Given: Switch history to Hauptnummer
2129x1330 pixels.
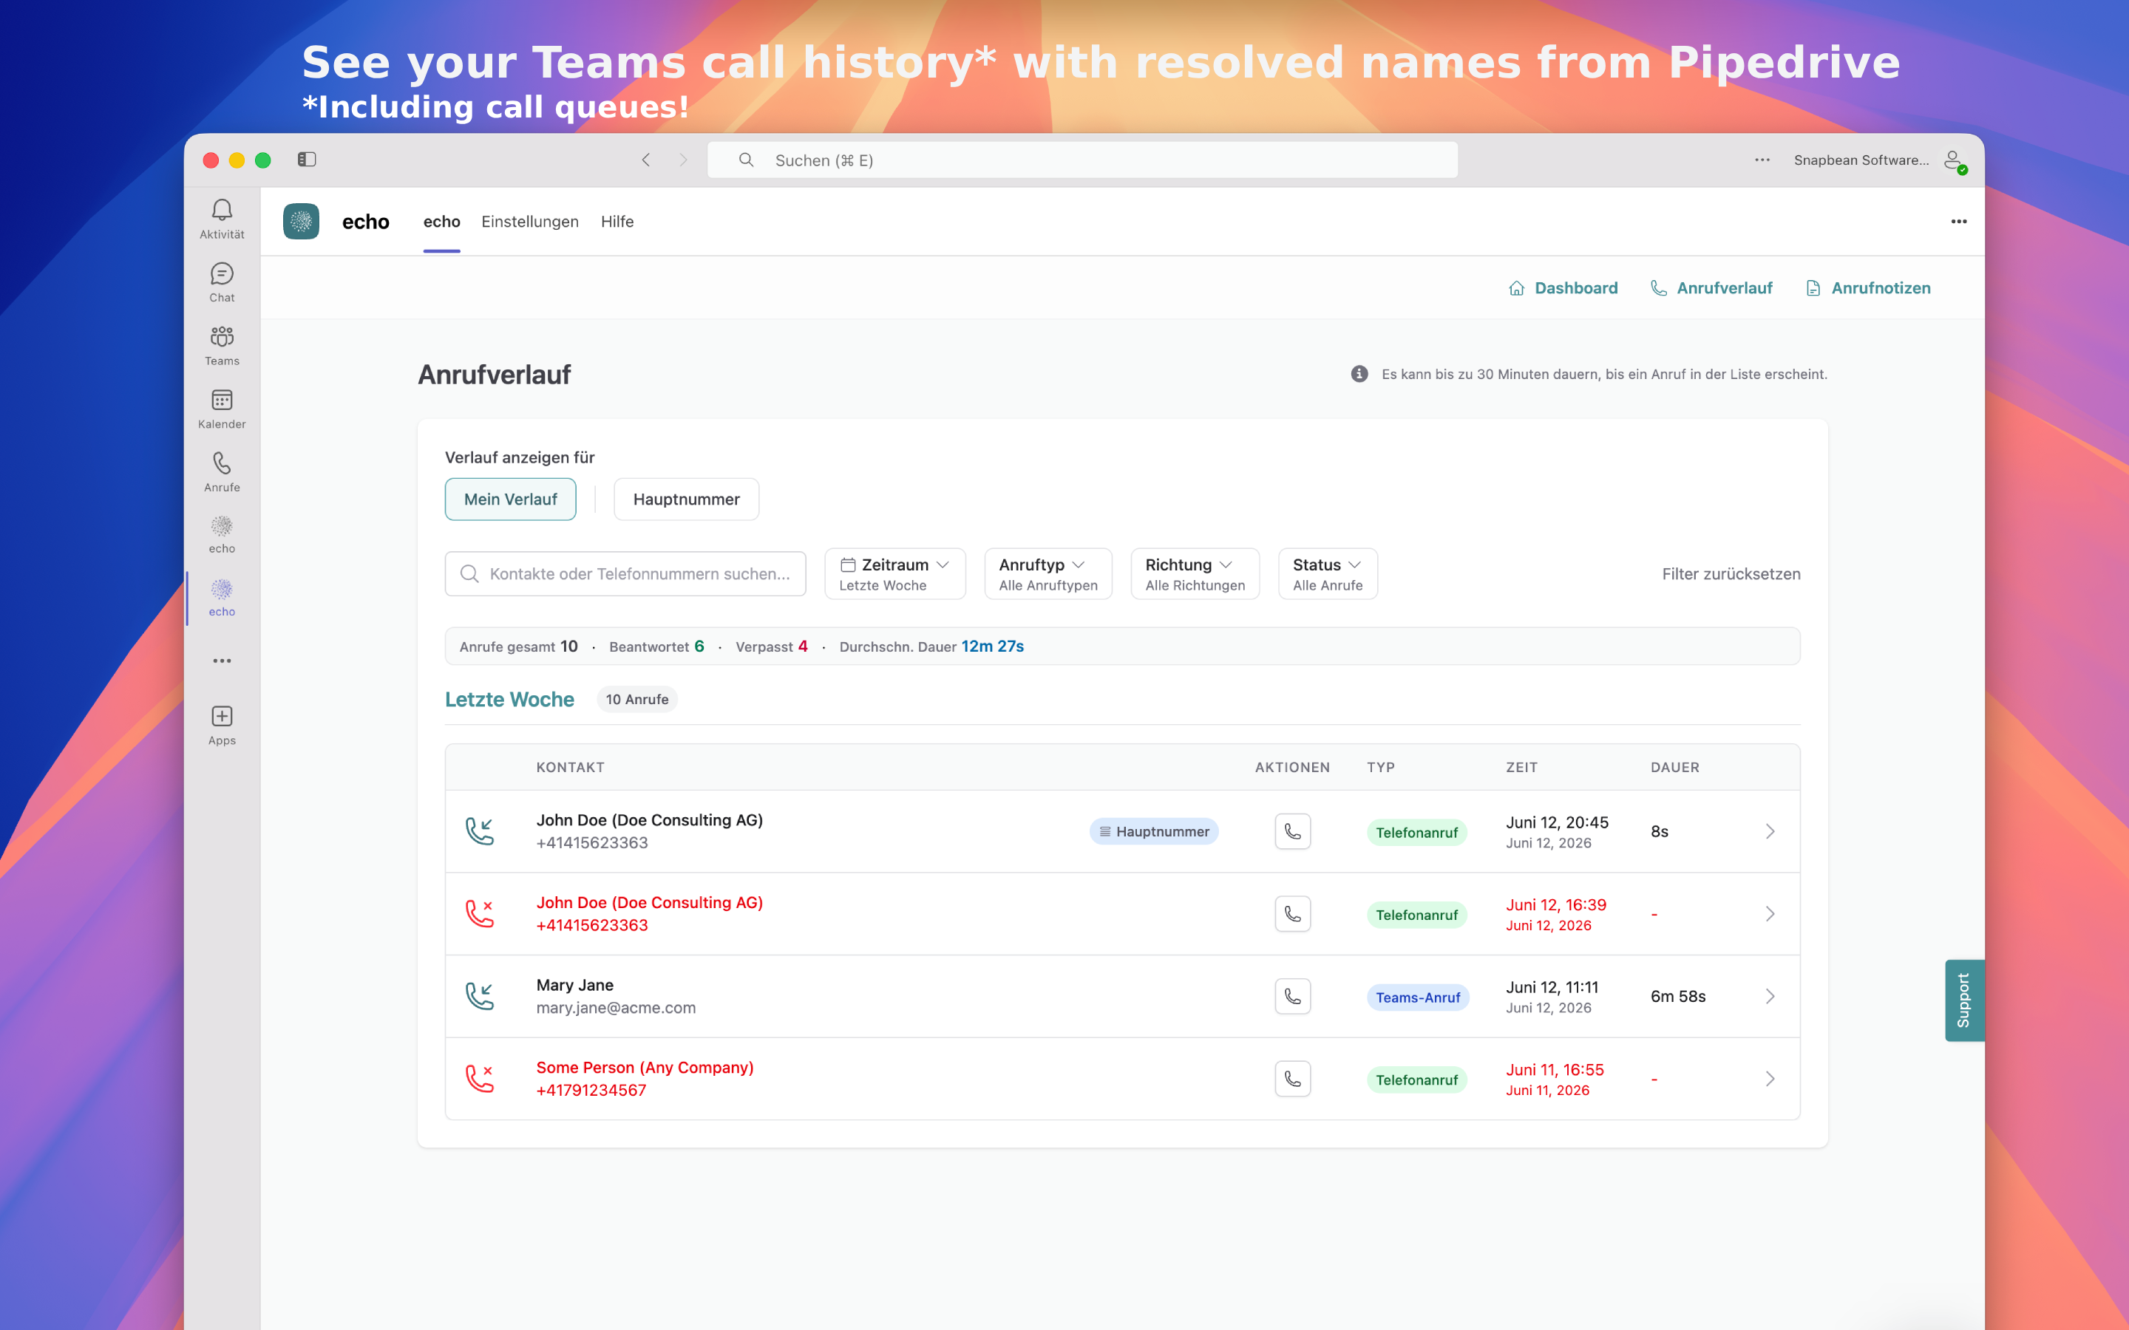Looking at the screenshot, I should pyautogui.click(x=686, y=499).
